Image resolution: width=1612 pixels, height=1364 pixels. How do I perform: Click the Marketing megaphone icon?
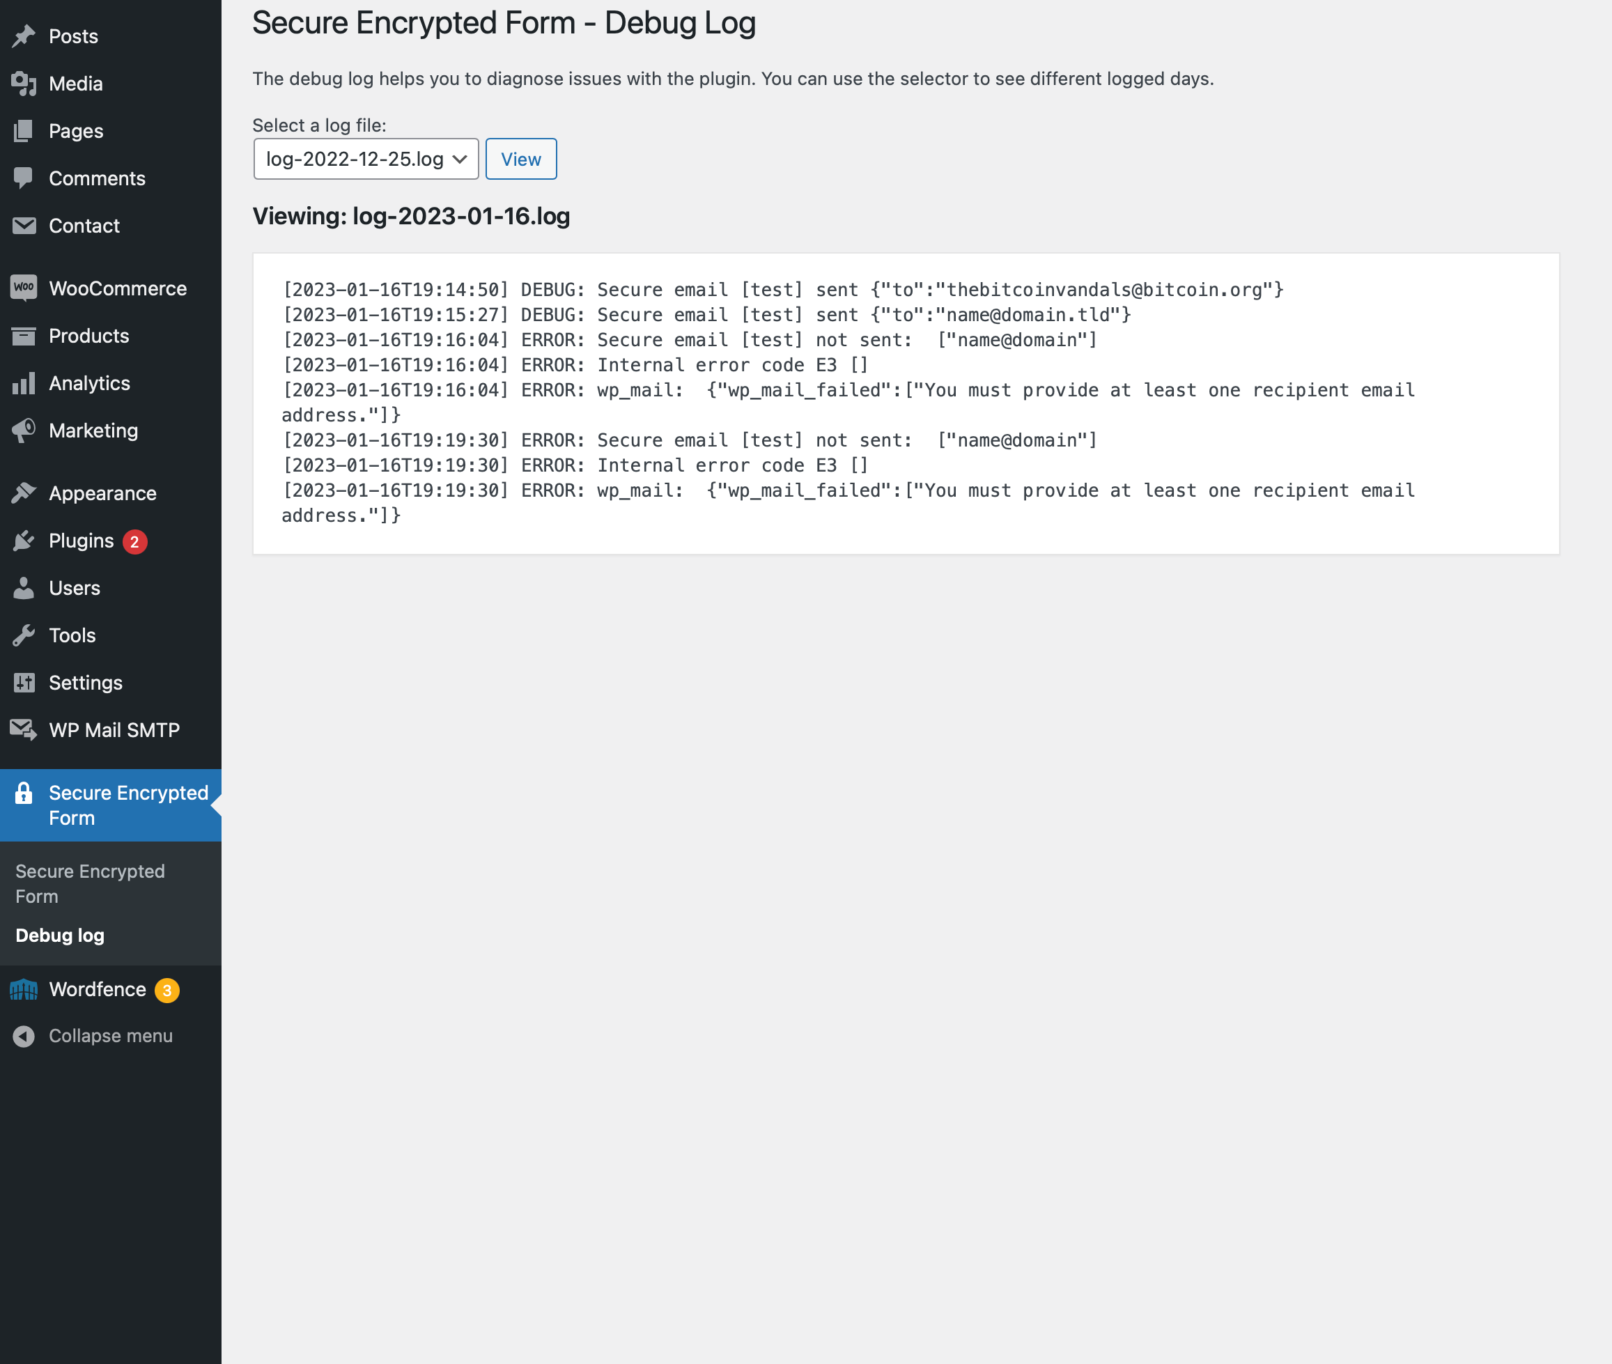[24, 431]
